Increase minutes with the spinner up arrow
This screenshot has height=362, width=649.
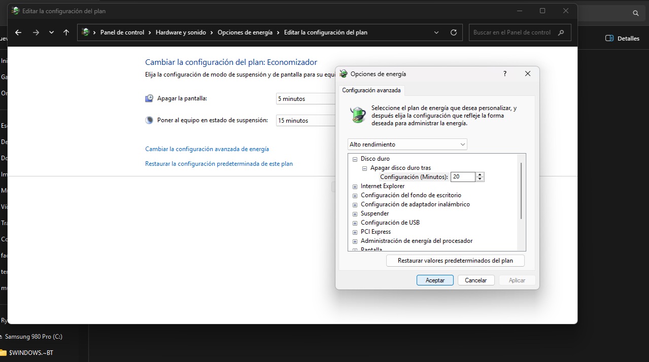480,174
